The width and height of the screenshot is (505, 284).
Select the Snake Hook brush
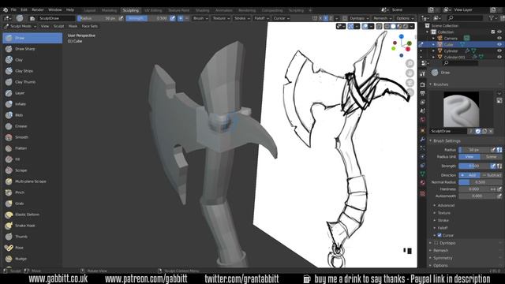pos(32,226)
